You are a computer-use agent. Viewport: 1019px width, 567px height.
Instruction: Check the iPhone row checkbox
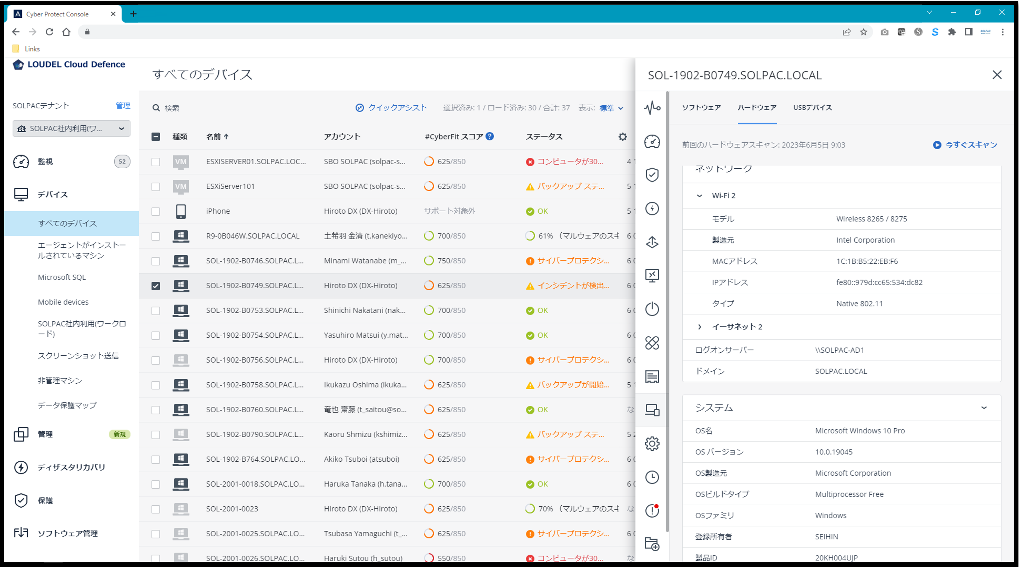coord(156,211)
